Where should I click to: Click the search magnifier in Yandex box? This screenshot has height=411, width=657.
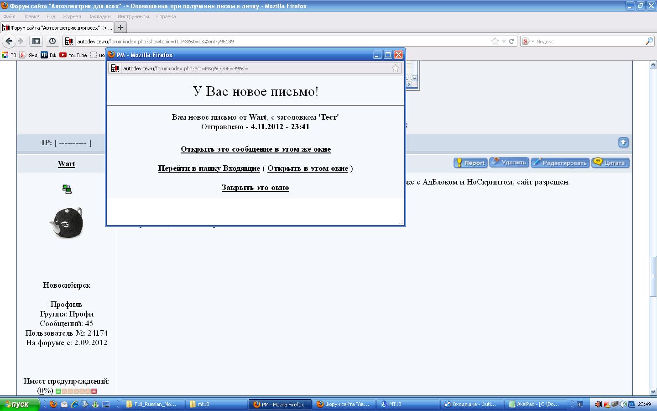pyautogui.click(x=649, y=41)
